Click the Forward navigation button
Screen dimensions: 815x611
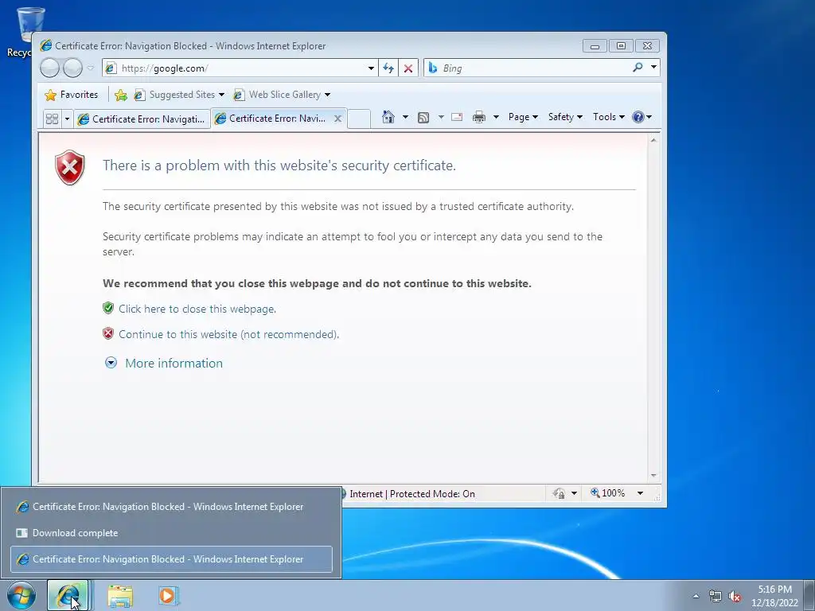pos(72,68)
